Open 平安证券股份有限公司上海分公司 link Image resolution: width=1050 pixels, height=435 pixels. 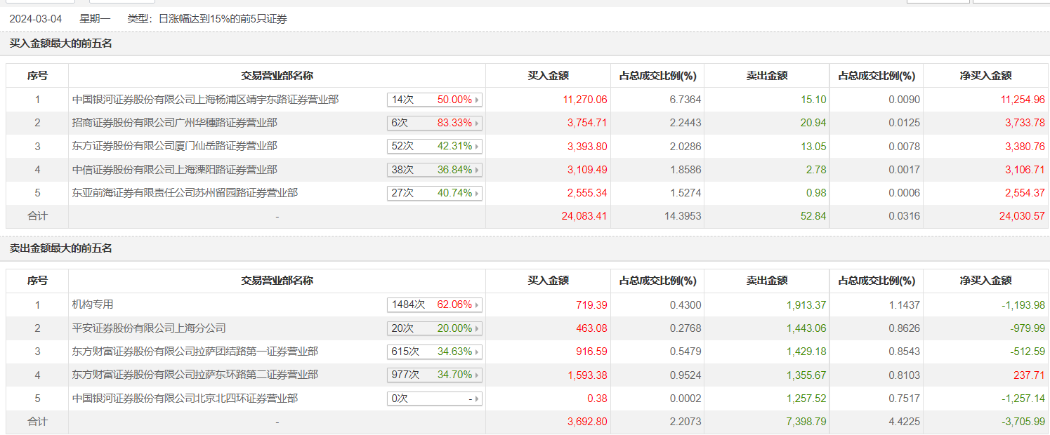[x=149, y=328]
